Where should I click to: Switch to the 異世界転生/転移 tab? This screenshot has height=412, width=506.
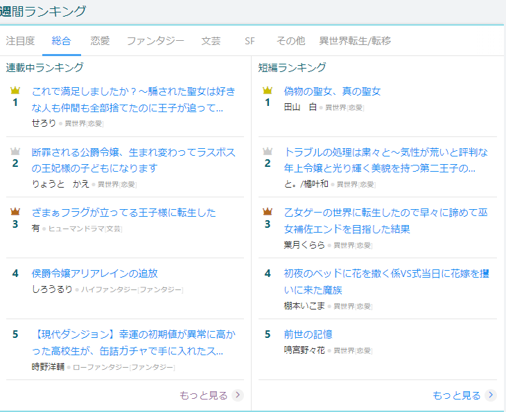[x=355, y=41]
